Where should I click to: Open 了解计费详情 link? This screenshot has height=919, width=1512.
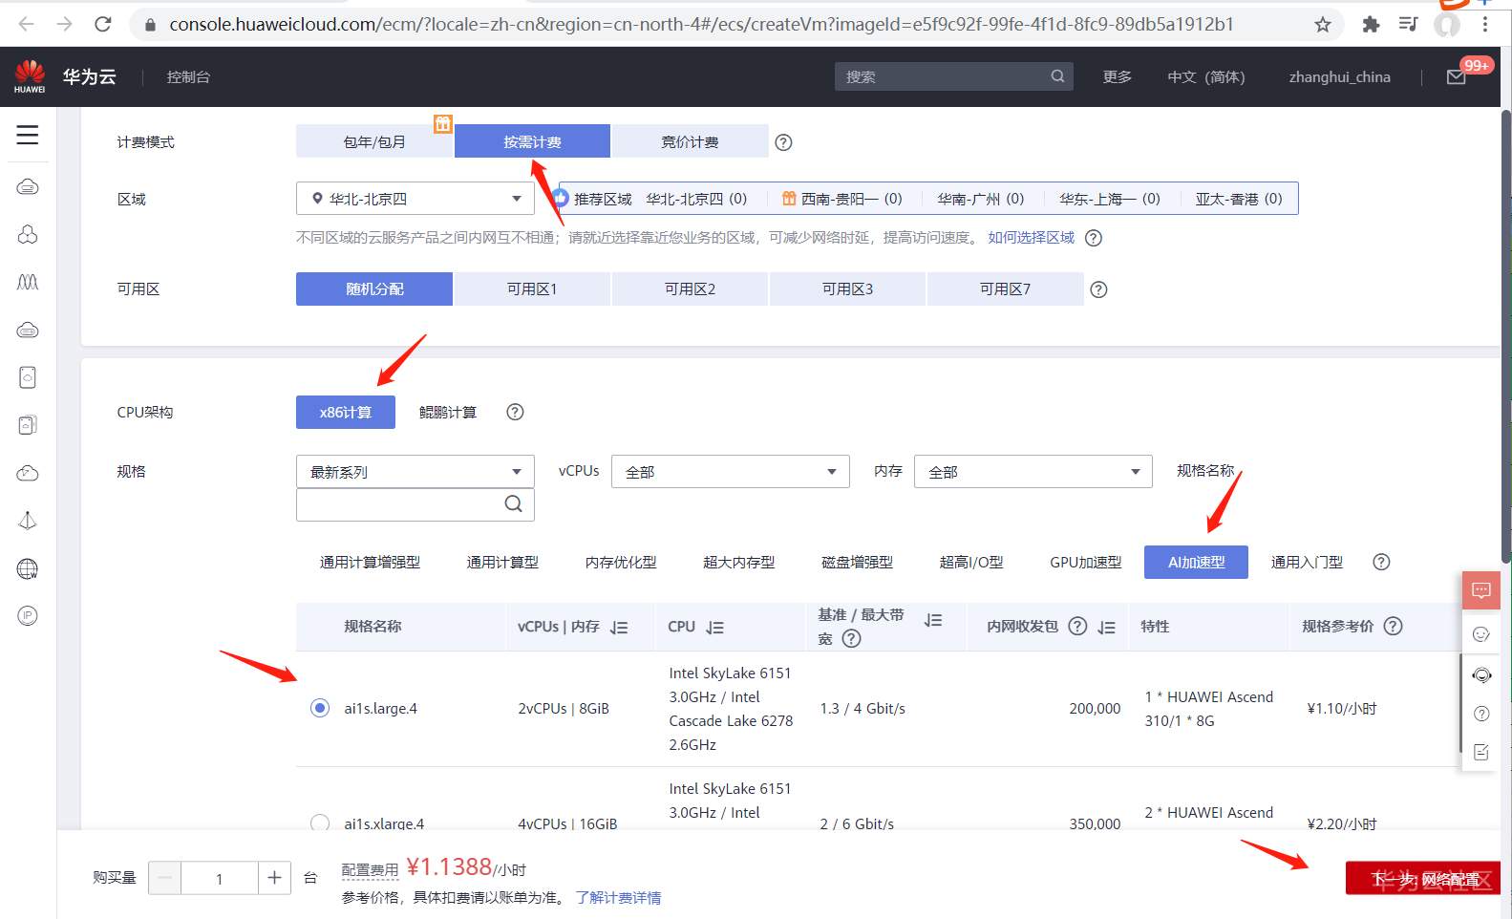tap(618, 898)
